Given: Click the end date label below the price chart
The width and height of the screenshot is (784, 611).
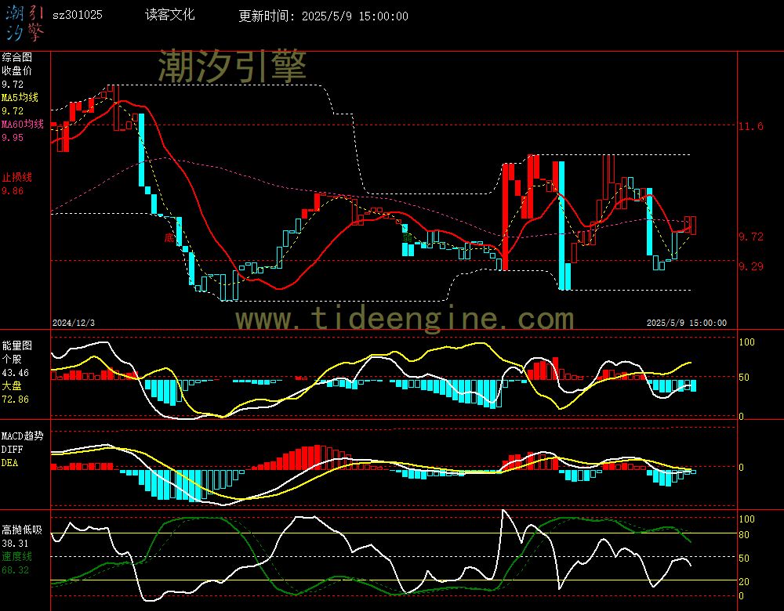Looking at the screenshot, I should 687,323.
